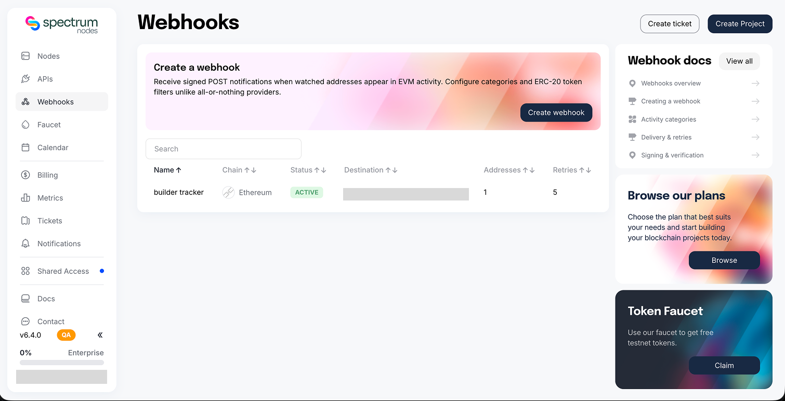Click the Shared Access grid icon

(25, 271)
